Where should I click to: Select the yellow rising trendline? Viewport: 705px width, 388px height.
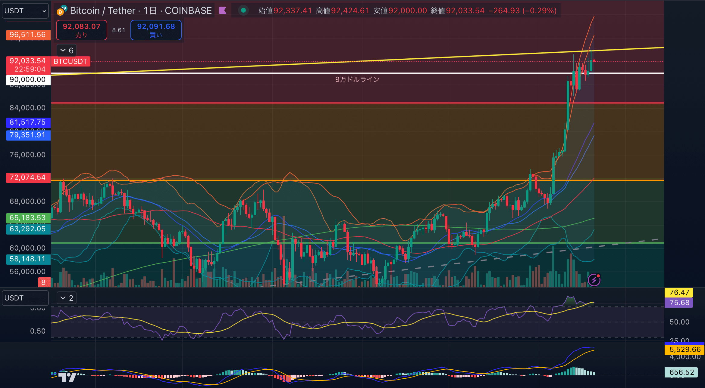[x=357, y=61]
